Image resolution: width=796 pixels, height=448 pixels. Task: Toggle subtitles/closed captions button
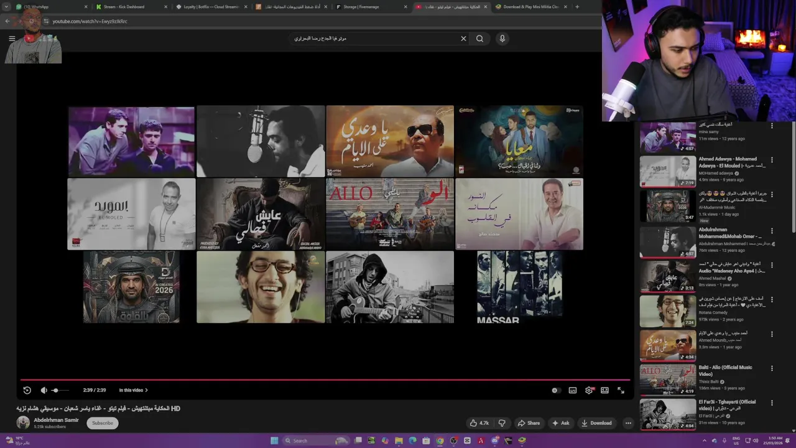(x=573, y=390)
